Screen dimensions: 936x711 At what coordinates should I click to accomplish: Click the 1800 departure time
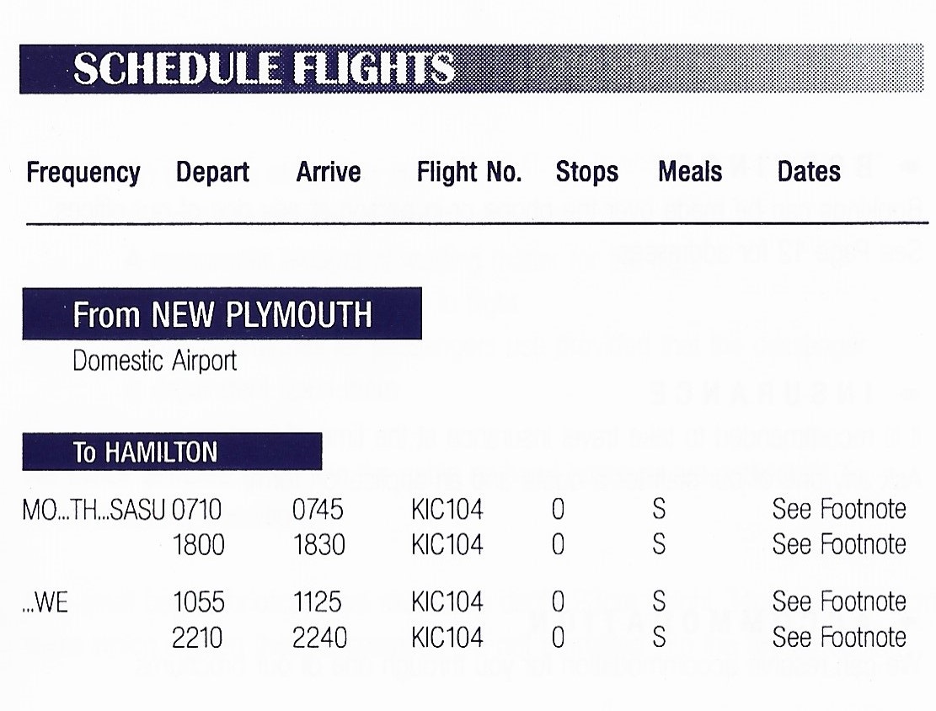point(198,545)
